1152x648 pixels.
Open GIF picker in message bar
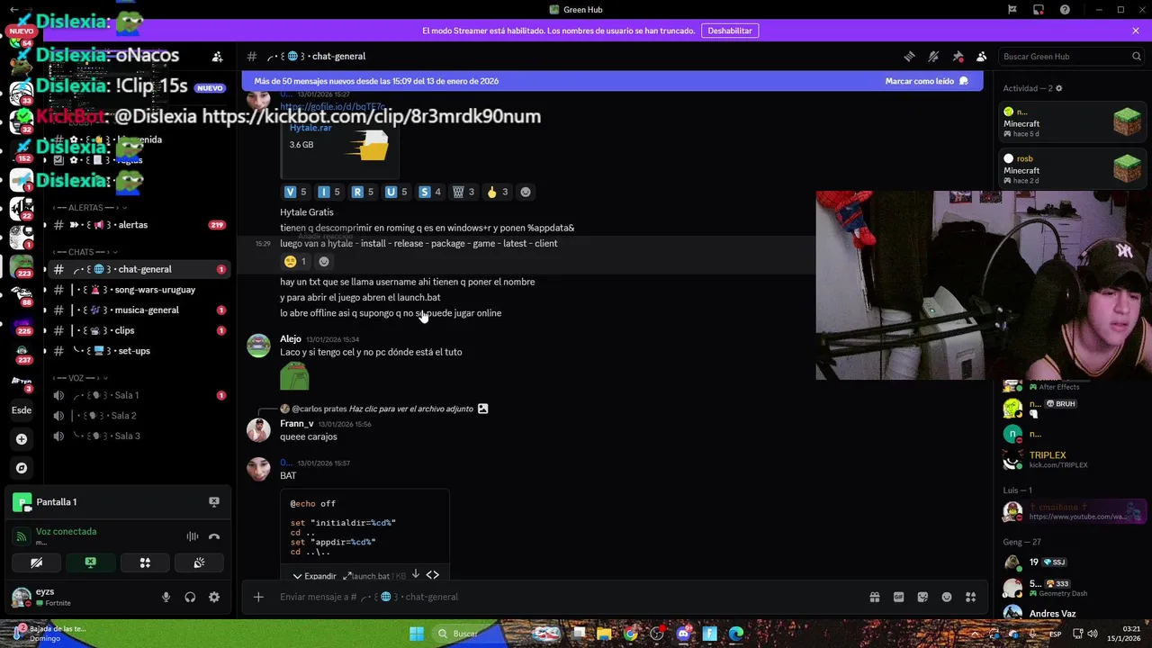(898, 597)
